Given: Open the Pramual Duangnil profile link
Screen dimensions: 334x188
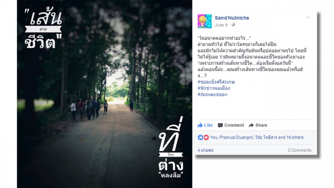Looking at the screenshot, I should point(236,137).
